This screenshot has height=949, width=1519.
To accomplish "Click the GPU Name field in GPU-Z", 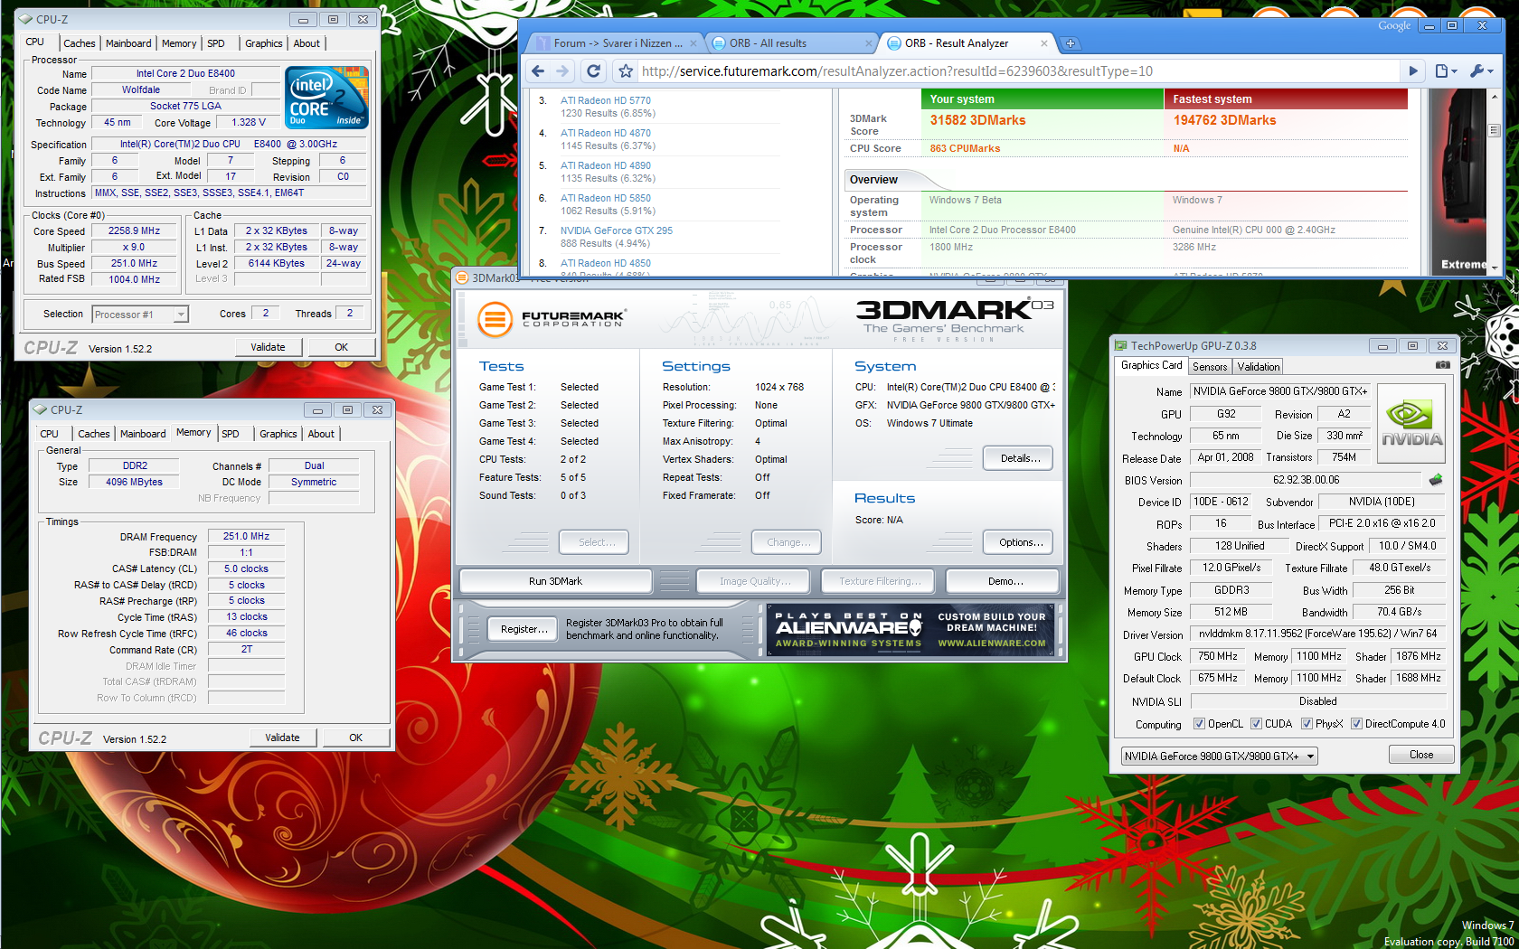I will (x=1279, y=391).
